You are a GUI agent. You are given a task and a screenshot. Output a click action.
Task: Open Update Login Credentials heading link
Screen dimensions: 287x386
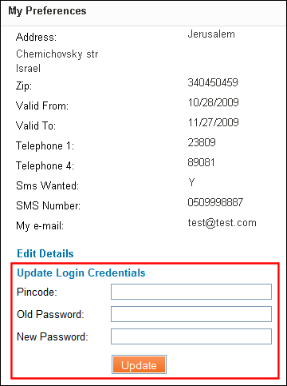81,273
